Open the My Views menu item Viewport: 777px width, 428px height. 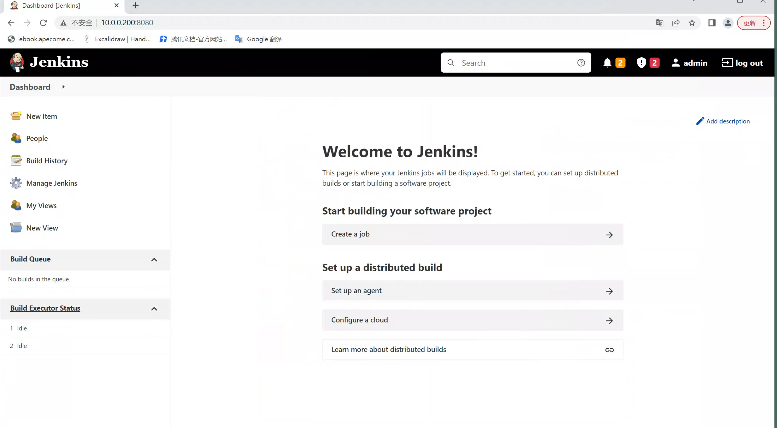tap(41, 206)
